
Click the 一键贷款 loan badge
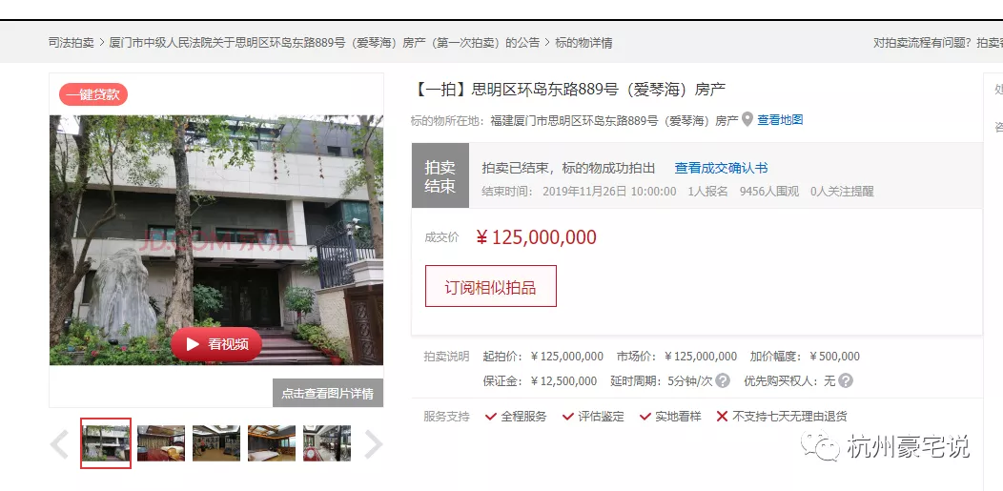[x=93, y=94]
